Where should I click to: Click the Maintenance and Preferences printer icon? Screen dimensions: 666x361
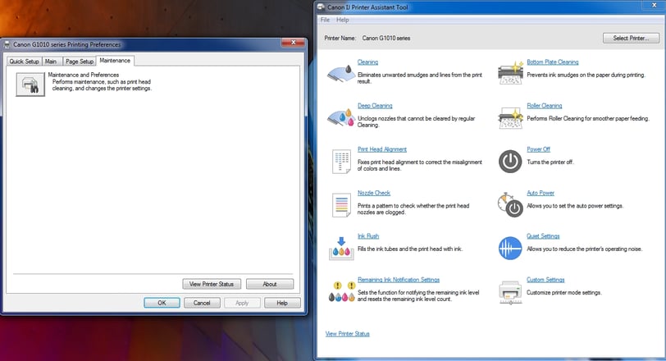point(30,84)
